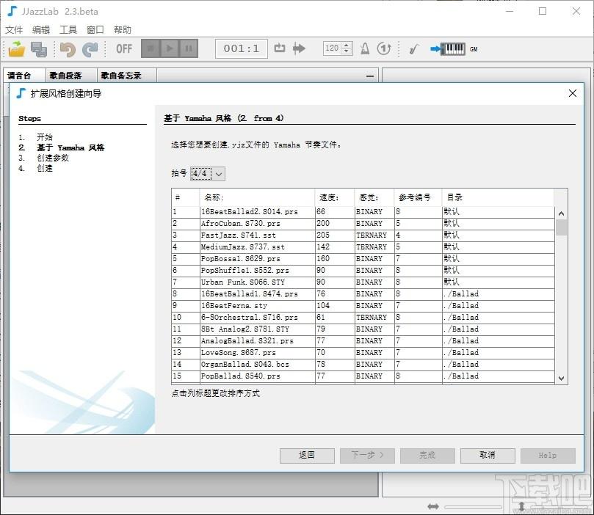The image size is (594, 515).
Task: Open the 窗口 menu
Action: coord(95,29)
